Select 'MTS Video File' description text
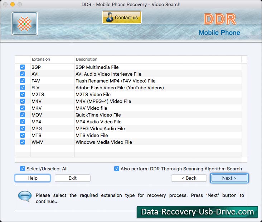Viewport: 262px width, 222px height. tap(92, 135)
